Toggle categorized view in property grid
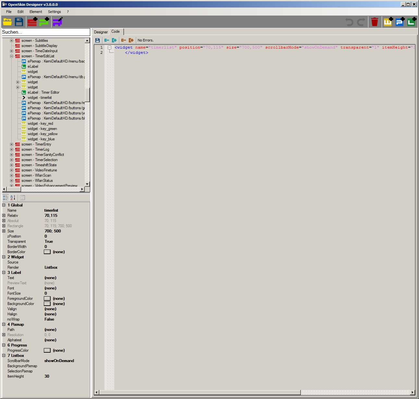Screen dimensions: 419x399 coord(6,197)
